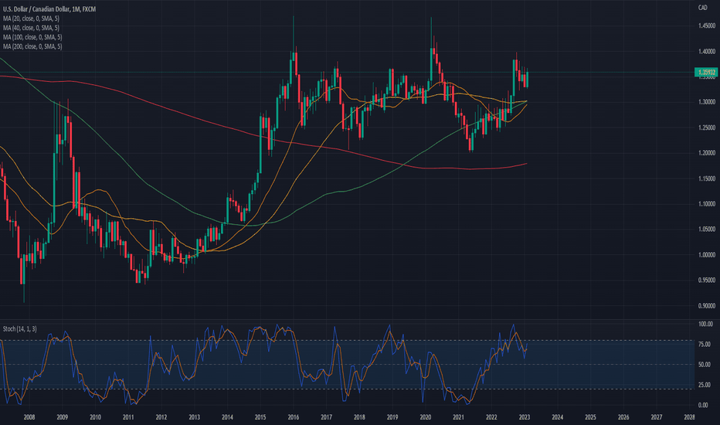
Task: Select the MA (20, close, 0, SMA, 5) legend
Action: click(31, 19)
